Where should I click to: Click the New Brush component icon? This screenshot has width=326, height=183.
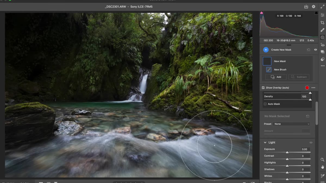tap(268, 70)
